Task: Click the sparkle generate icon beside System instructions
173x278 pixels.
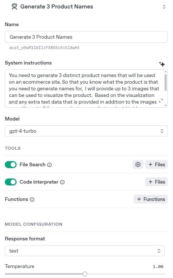Action: coord(162,64)
